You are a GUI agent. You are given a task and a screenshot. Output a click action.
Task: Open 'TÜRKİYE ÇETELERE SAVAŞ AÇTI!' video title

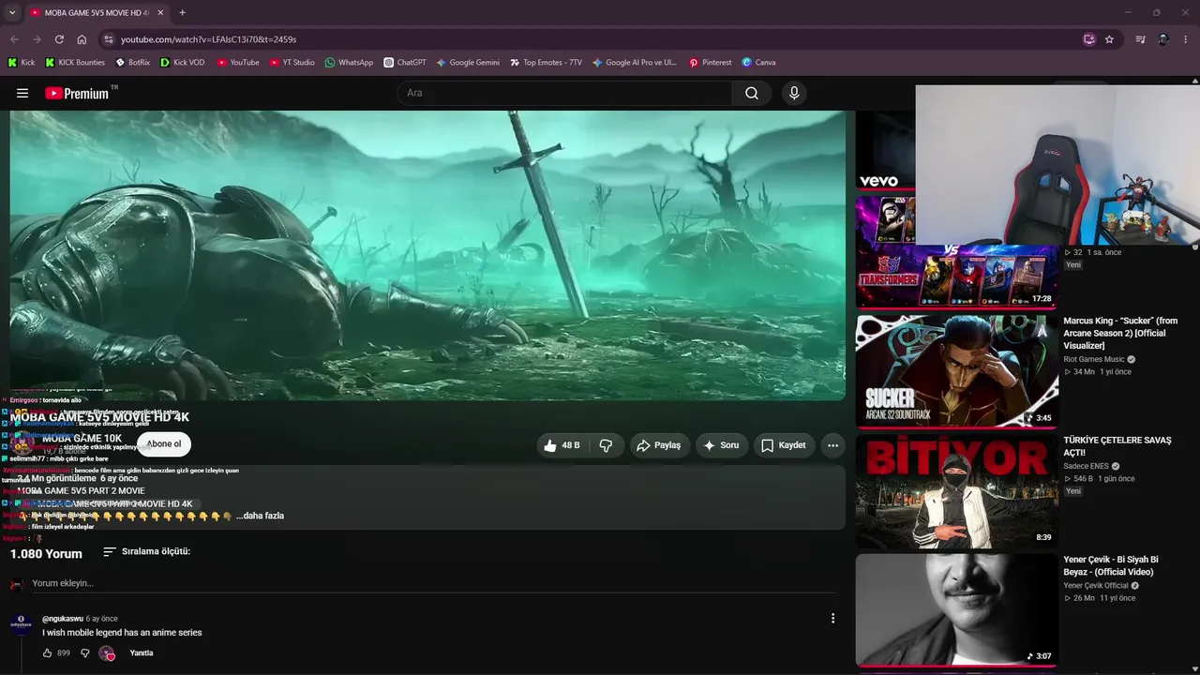tap(1117, 446)
